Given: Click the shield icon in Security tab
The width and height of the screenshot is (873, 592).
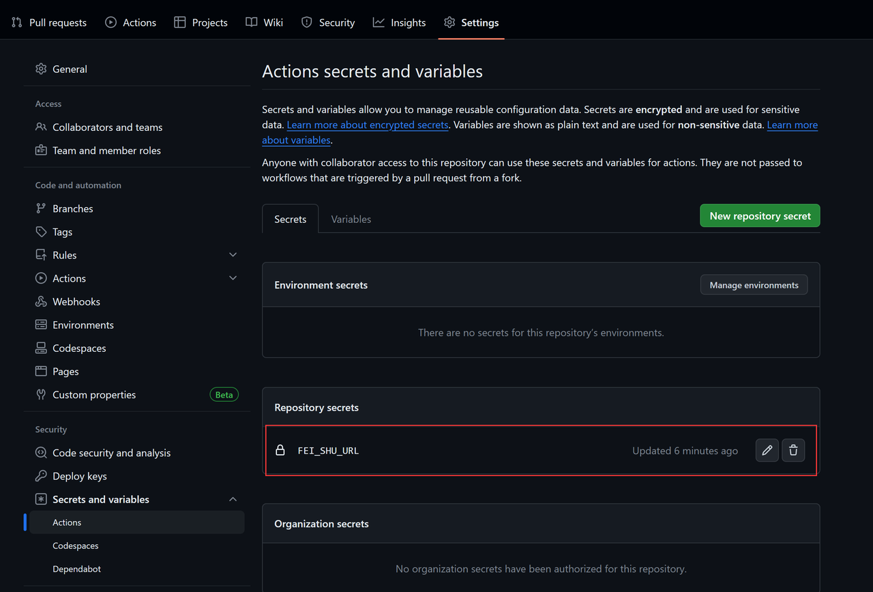Looking at the screenshot, I should point(307,23).
